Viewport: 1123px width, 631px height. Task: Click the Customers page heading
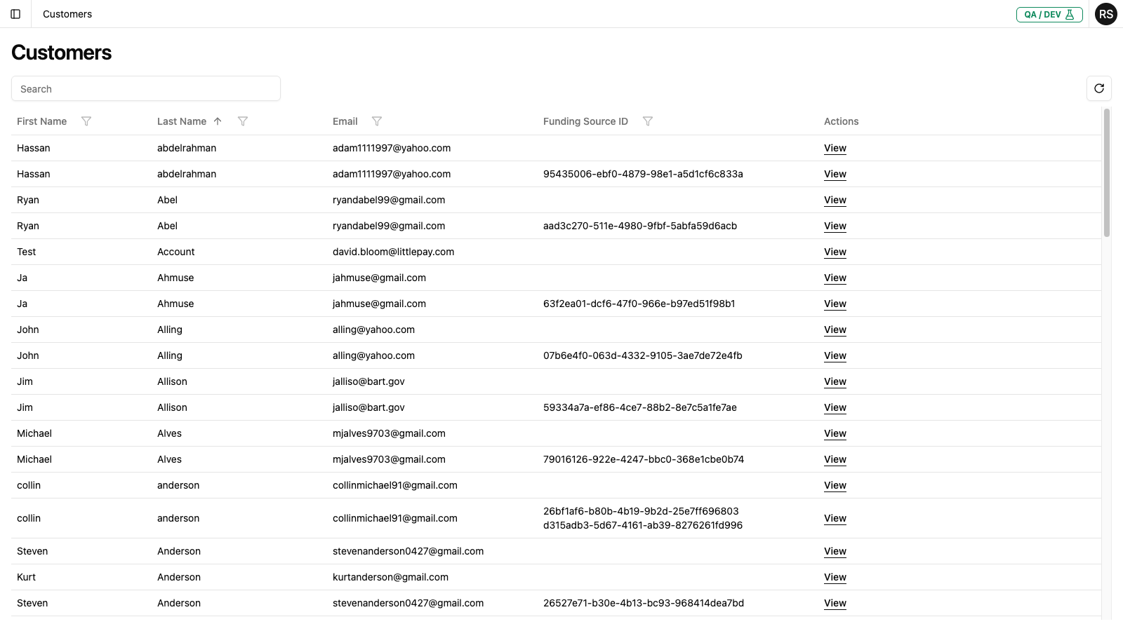coord(61,53)
